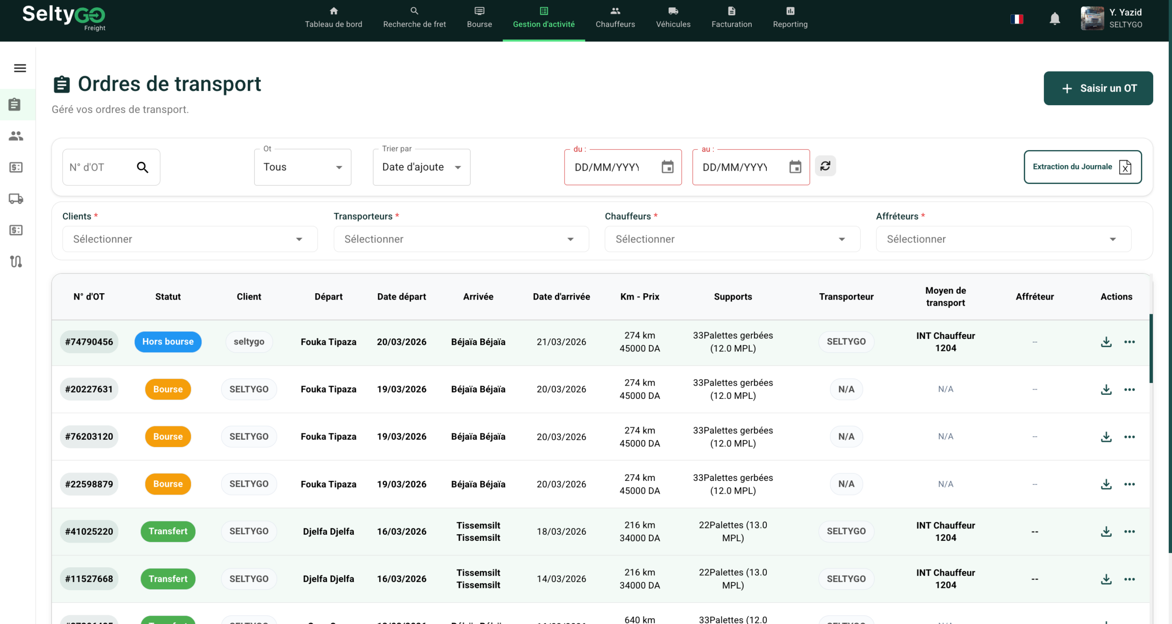Click the Saisir un OT button

click(1098, 88)
